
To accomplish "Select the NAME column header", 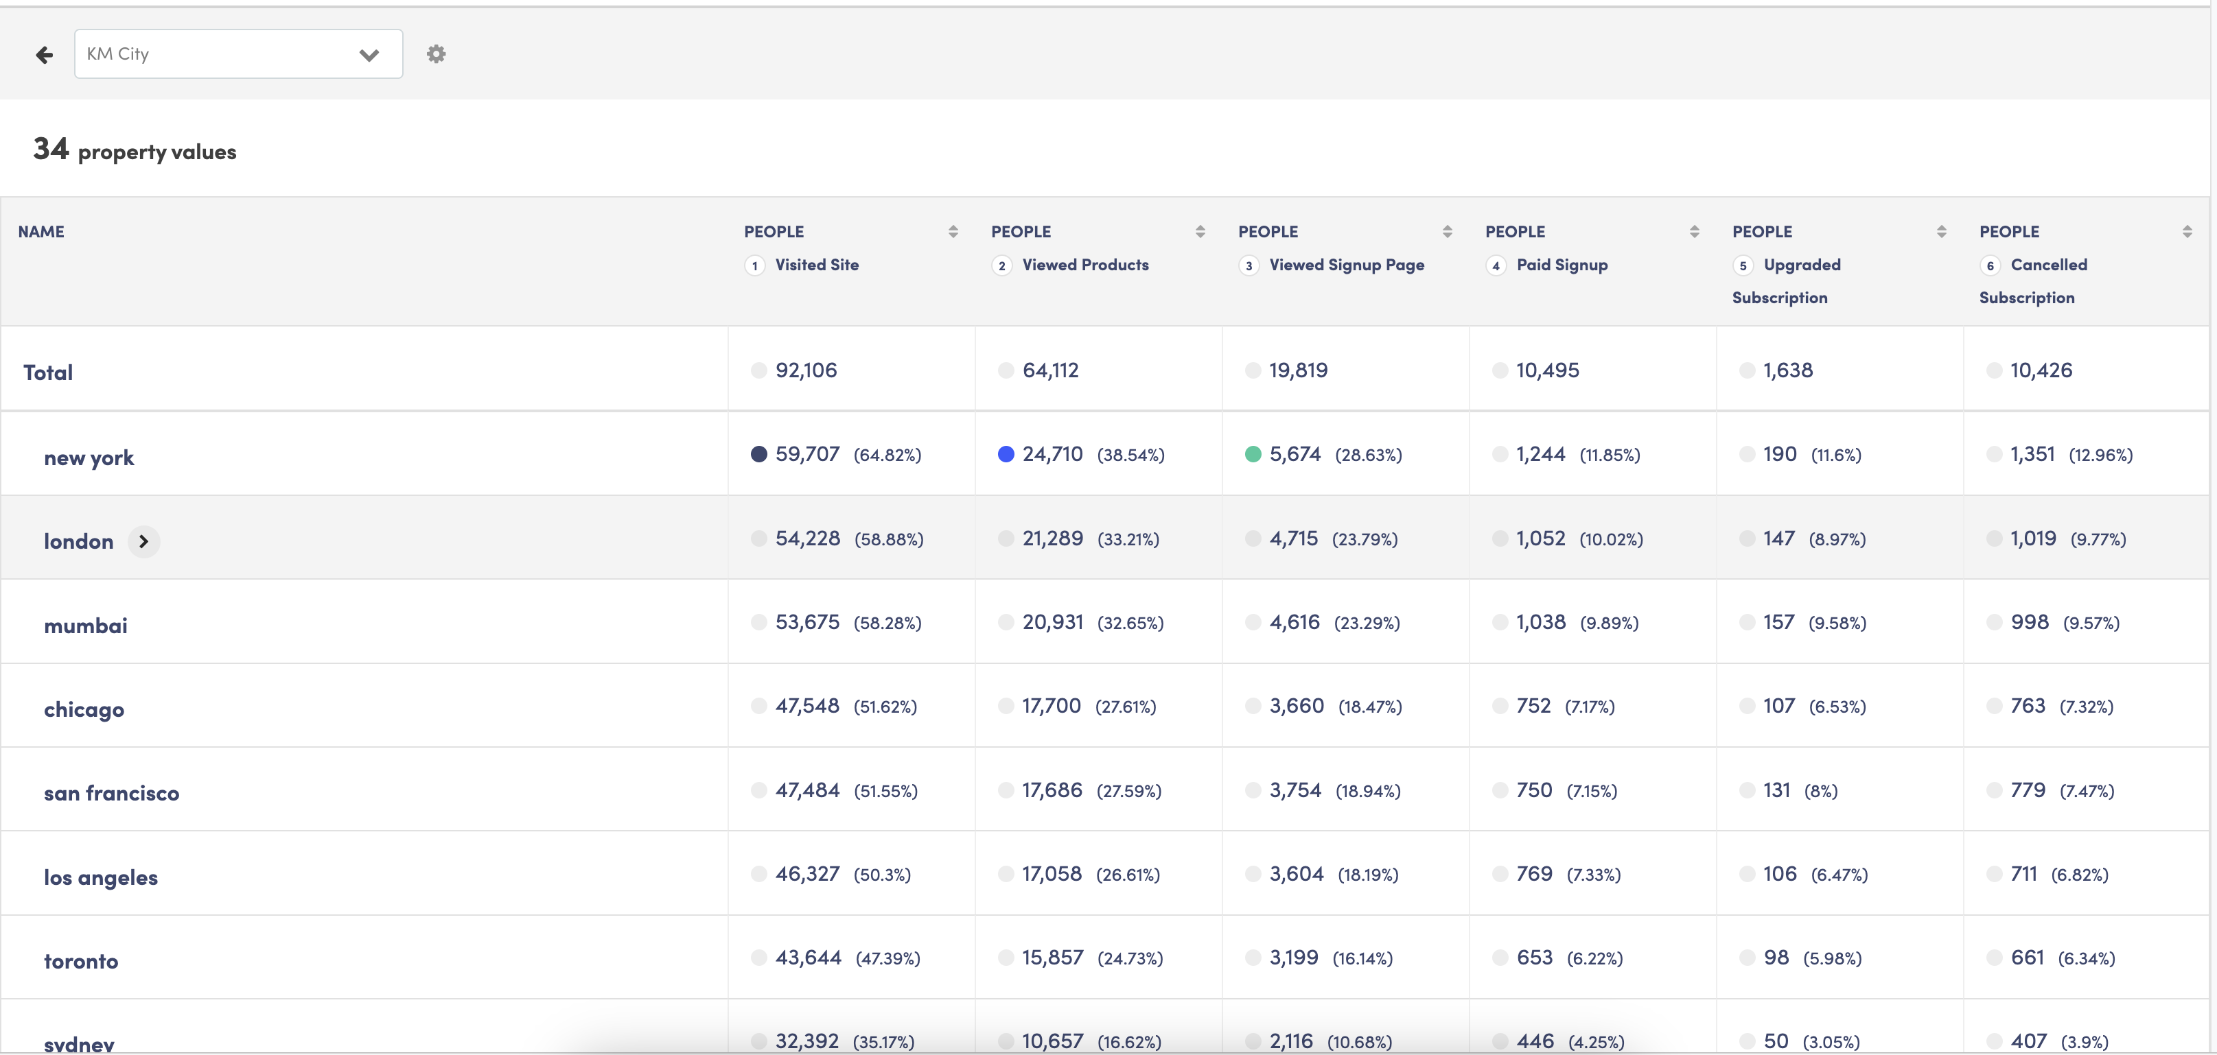I will click(41, 230).
